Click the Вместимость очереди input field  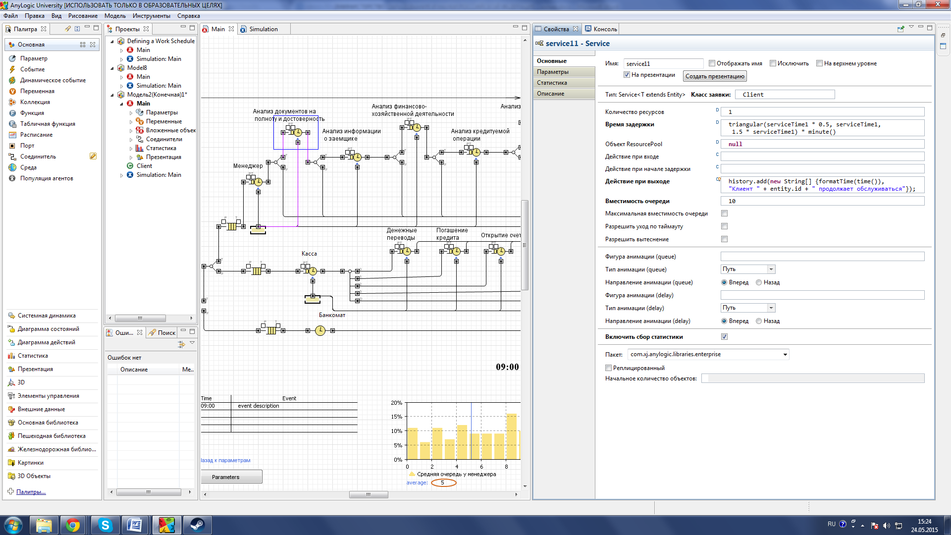point(822,201)
